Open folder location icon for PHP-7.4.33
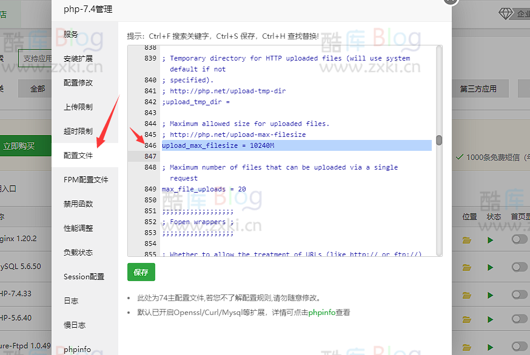Viewport: 530px width, 355px height. click(x=466, y=296)
